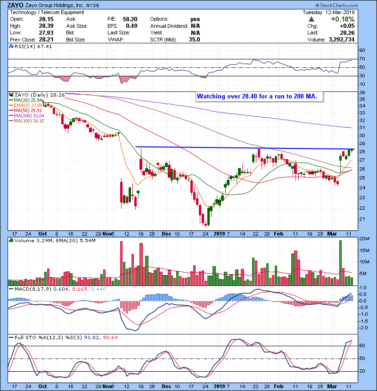Click the MA(200) 31.04 legend entry
The width and height of the screenshot is (377, 391).
27,116
